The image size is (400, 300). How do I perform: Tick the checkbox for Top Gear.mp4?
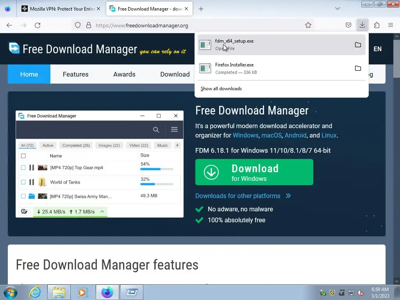tap(23, 168)
